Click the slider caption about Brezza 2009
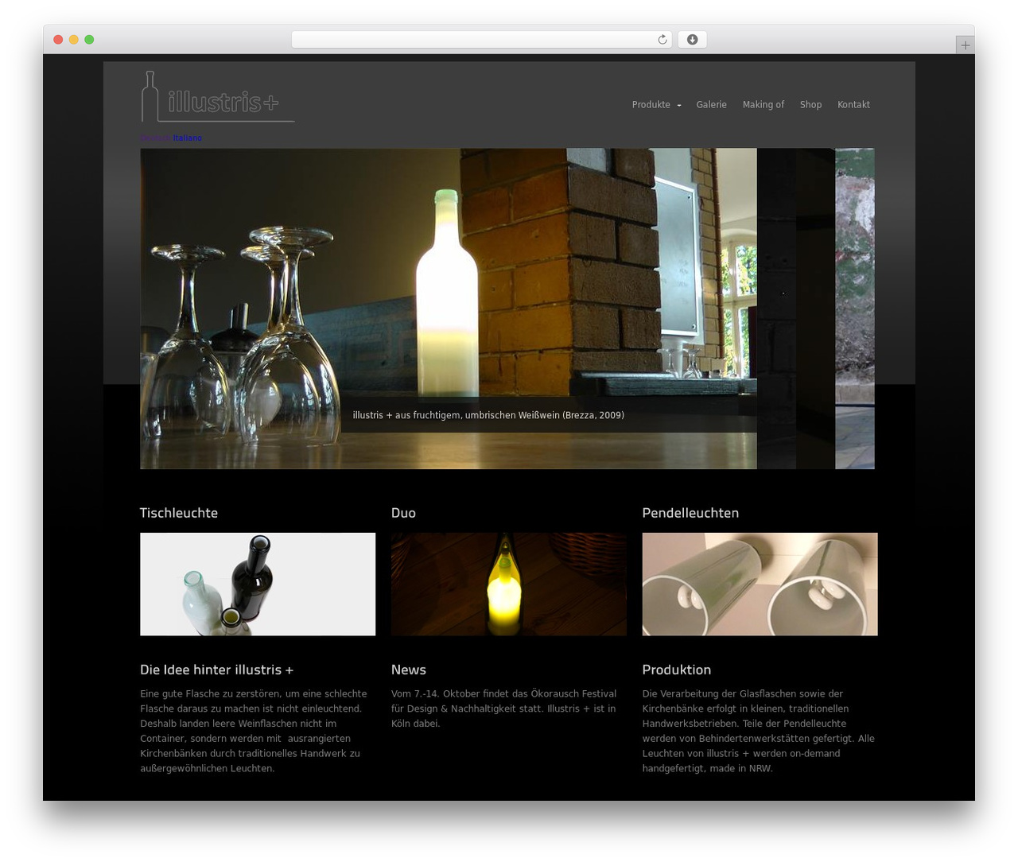1018x862 pixels. [x=488, y=415]
